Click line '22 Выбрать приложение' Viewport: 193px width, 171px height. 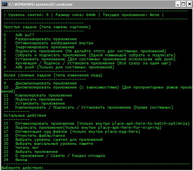tap(31, 152)
